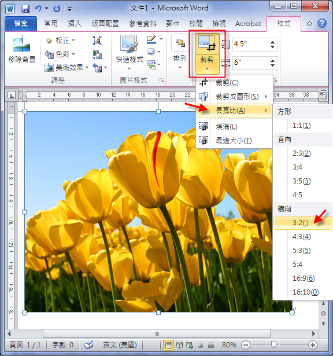Open Word Help question mark icon
333x356 pixels.
(x=322, y=23)
